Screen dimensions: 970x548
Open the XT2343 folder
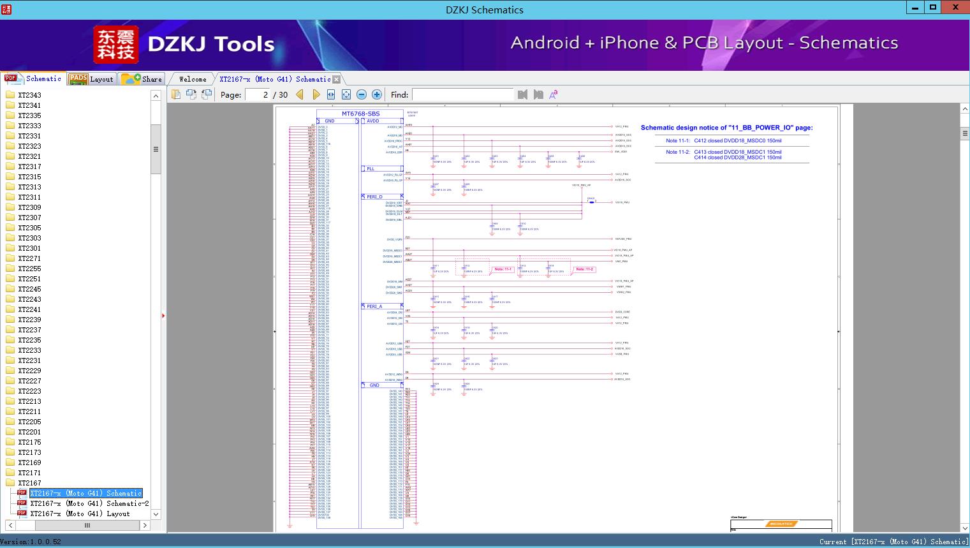pos(29,95)
